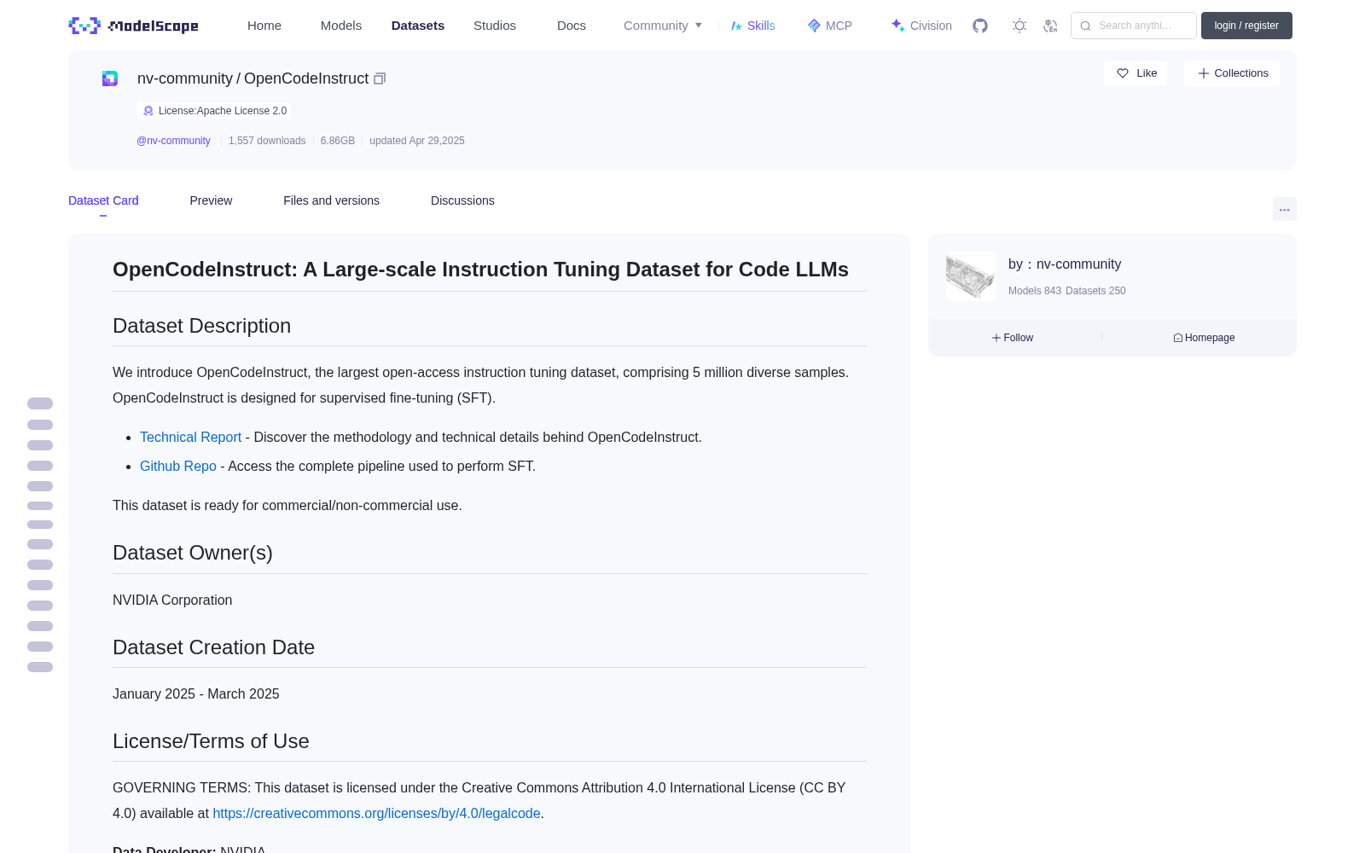This screenshot has height=853, width=1365.
Task: Open the Github Repo link
Action: coord(178,466)
